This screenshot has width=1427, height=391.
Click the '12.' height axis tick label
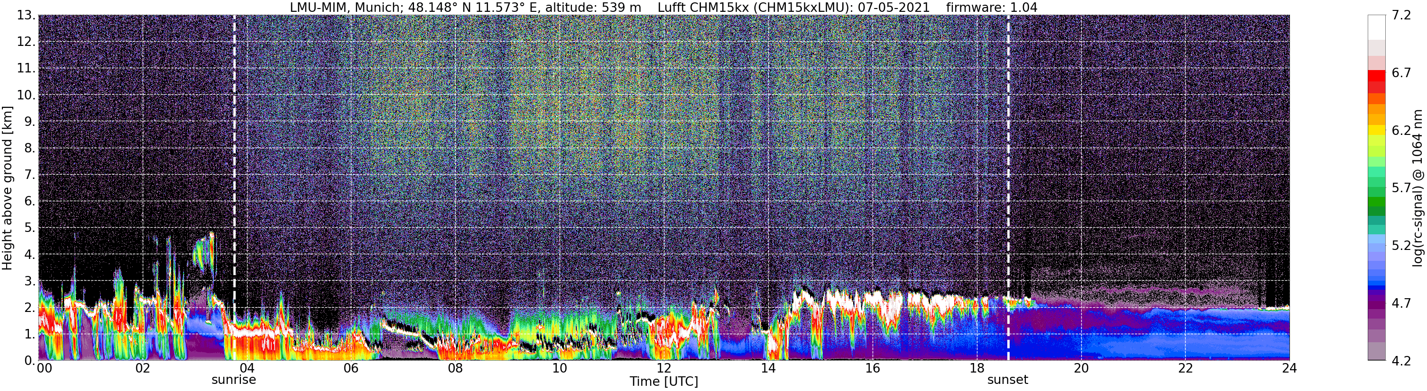tap(26, 42)
